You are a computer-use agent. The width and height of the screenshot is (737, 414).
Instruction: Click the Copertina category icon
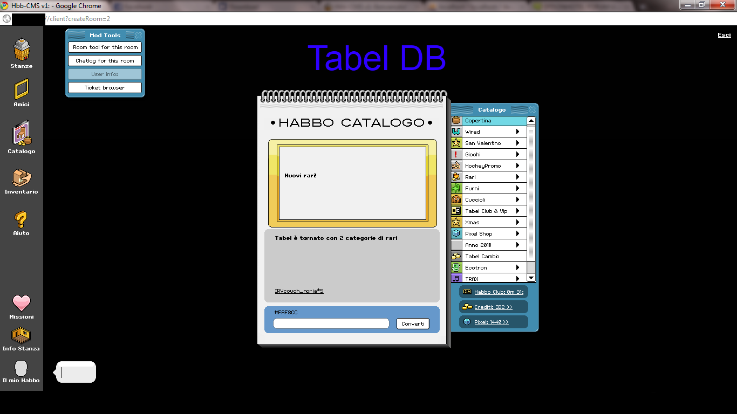click(x=456, y=121)
